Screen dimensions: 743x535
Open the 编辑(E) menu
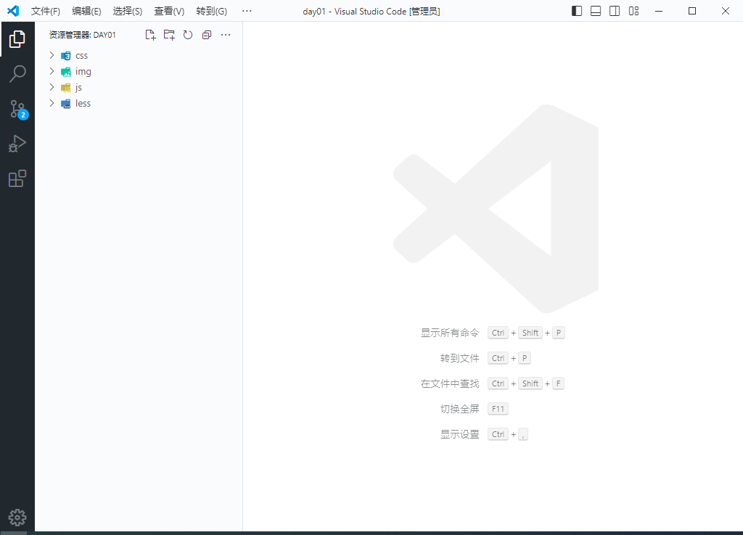tap(86, 11)
